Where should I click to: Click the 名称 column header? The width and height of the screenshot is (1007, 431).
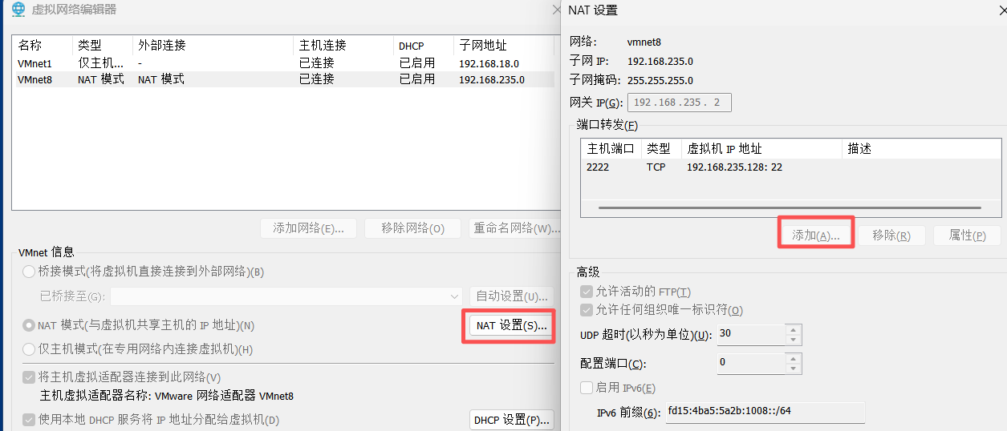[x=43, y=46]
